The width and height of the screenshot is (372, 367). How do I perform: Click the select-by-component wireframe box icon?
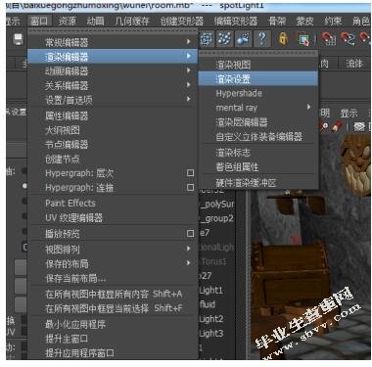pyautogui.click(x=207, y=39)
